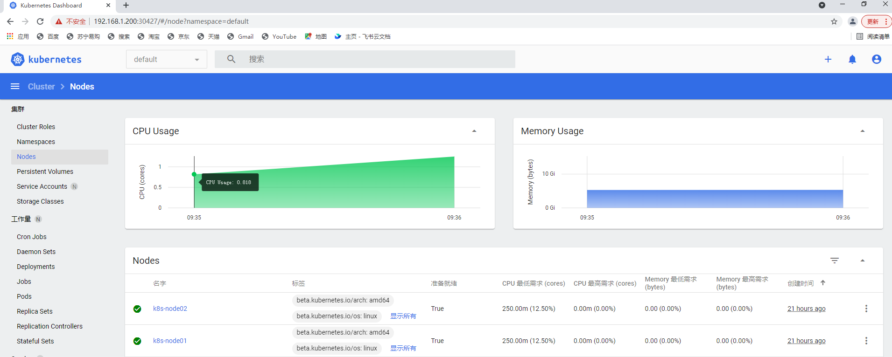
Task: Show all labels for k8s-node01
Action: point(403,348)
